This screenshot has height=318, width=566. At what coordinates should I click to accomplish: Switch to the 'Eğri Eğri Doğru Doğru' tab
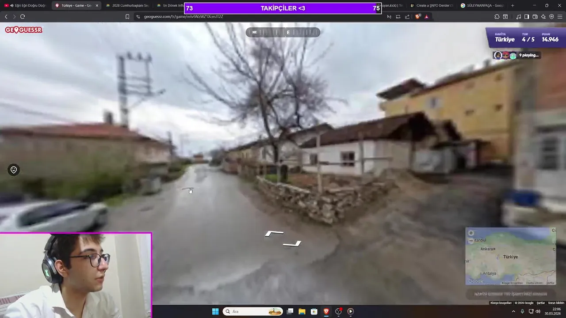(26, 5)
